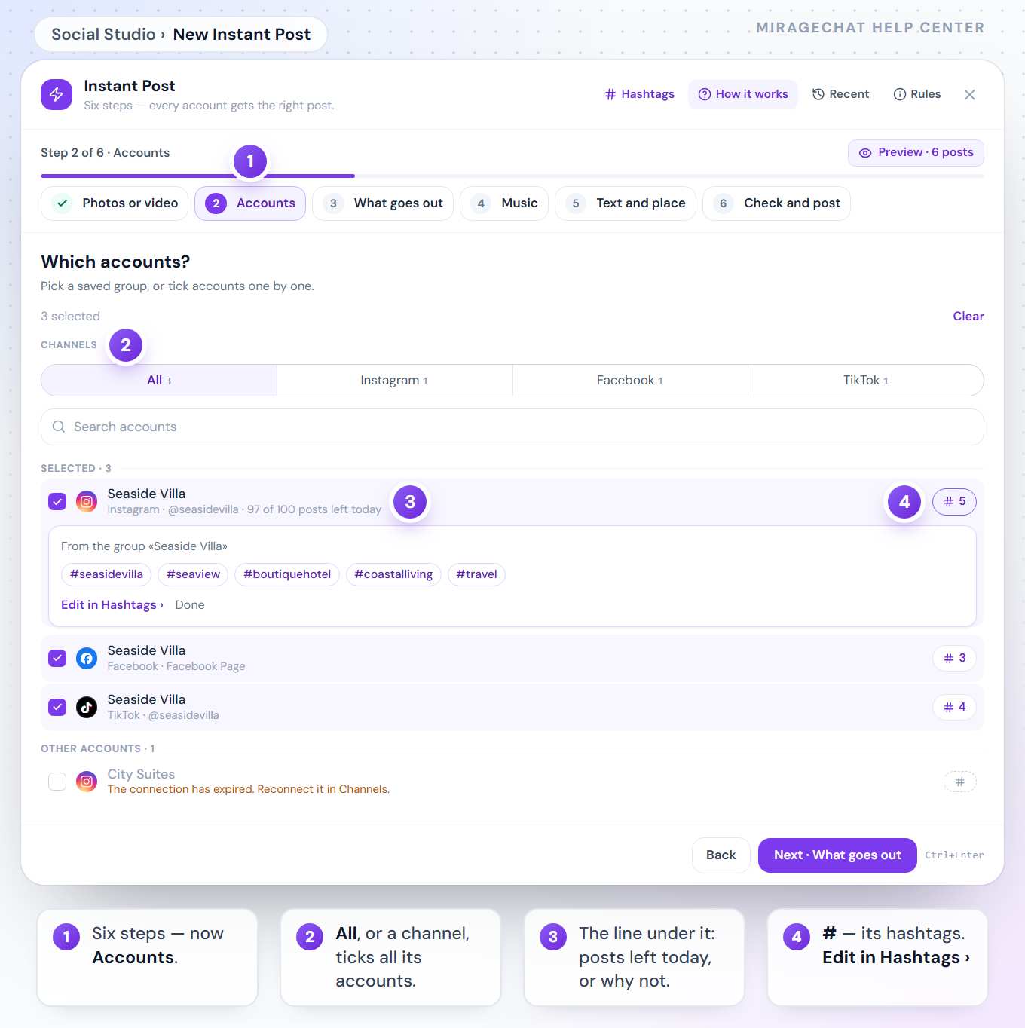
Task: Expand the Facebook hashtag badge showing 3
Action: coord(954,658)
